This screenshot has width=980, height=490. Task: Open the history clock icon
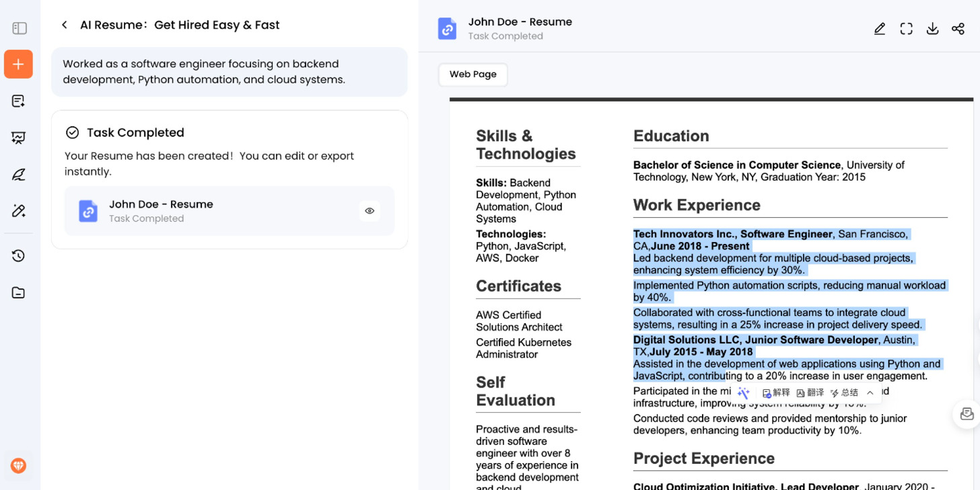click(x=18, y=255)
